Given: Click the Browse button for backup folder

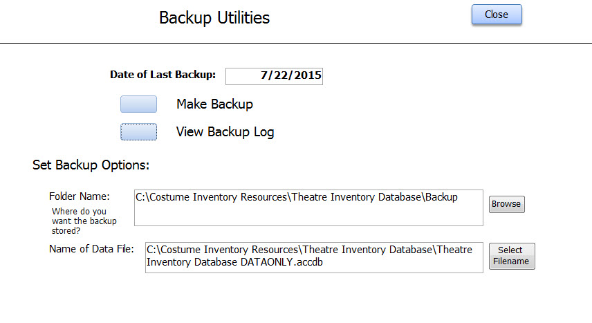Looking at the screenshot, I should (x=507, y=204).
